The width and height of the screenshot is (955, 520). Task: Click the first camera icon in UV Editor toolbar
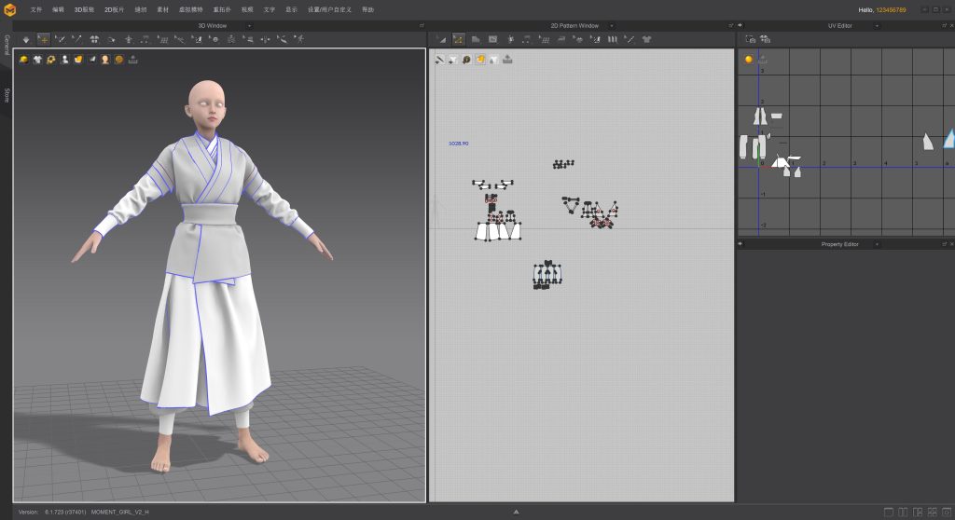tap(751, 39)
